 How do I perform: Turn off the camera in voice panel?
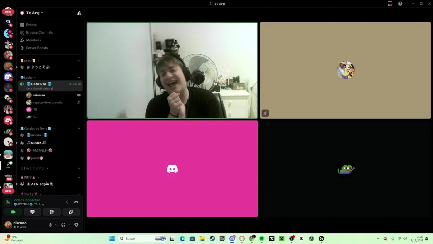pyautogui.click(x=13, y=212)
